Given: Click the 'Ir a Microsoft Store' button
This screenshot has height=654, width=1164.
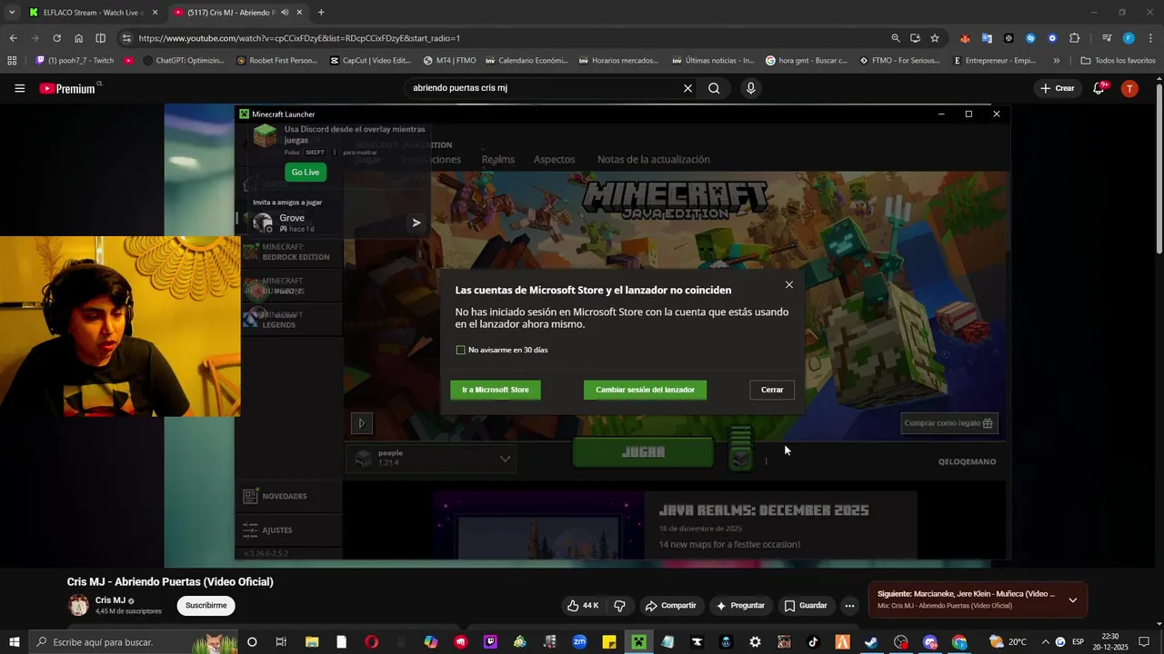Looking at the screenshot, I should point(496,390).
